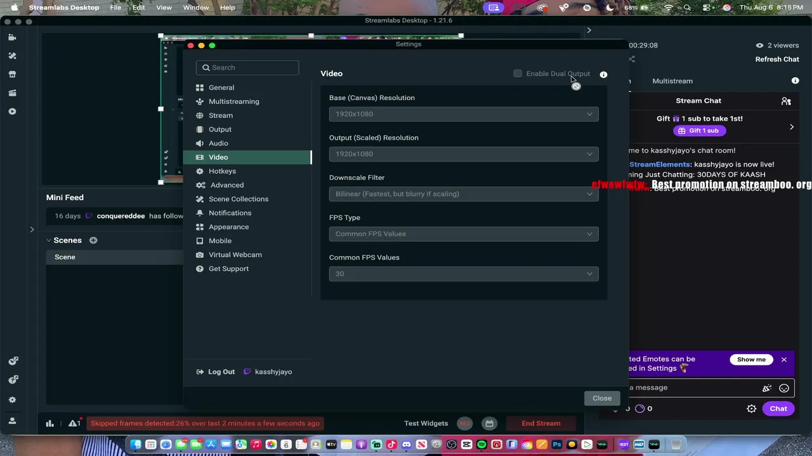Image resolution: width=812 pixels, height=456 pixels.
Task: Open the stream stats bar-chart icon
Action: click(x=49, y=423)
